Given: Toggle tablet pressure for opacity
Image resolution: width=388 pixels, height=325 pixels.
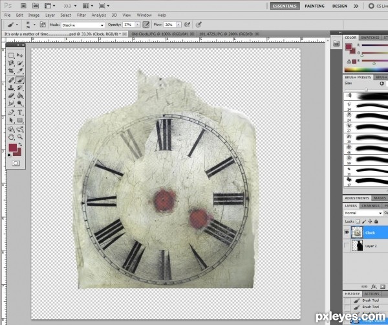Looking at the screenshot, I should point(146,25).
